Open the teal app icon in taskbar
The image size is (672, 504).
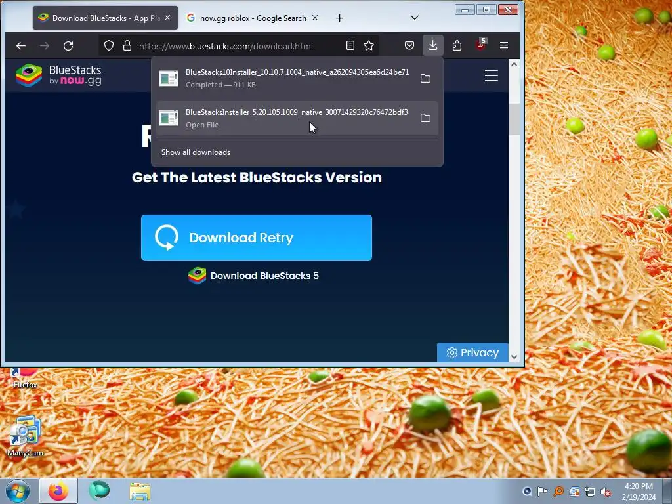click(x=99, y=491)
